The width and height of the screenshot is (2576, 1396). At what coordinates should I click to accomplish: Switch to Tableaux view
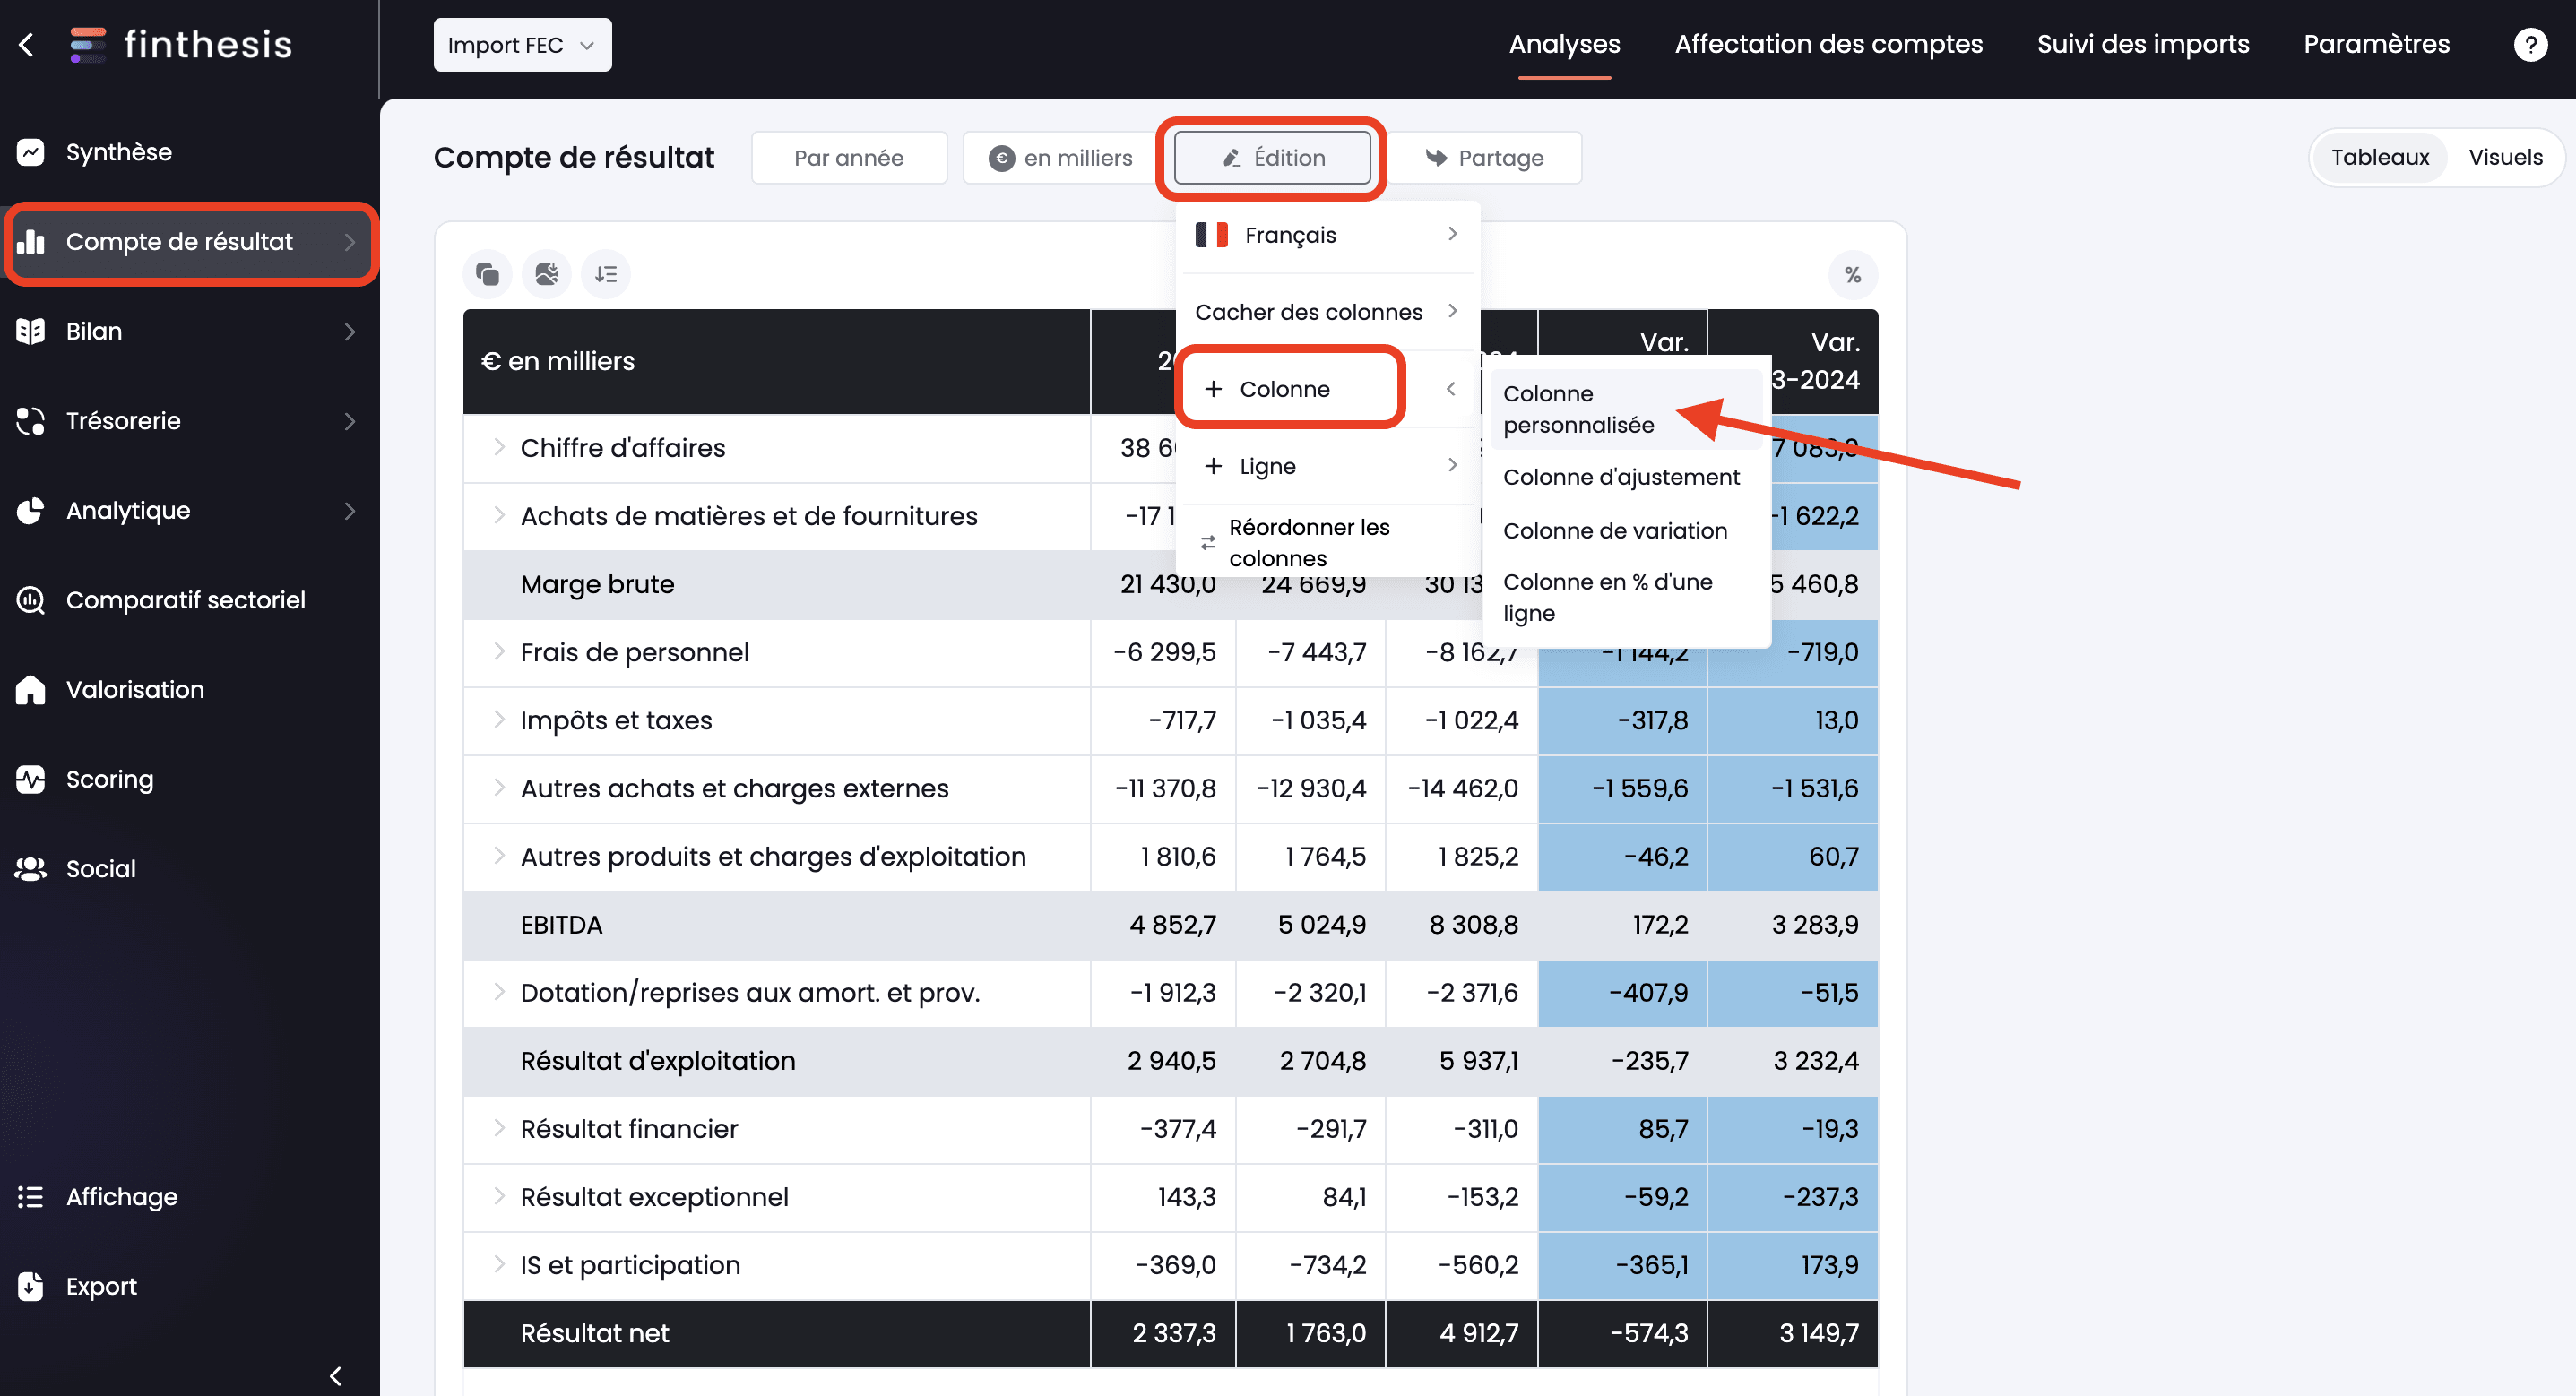click(x=2379, y=157)
